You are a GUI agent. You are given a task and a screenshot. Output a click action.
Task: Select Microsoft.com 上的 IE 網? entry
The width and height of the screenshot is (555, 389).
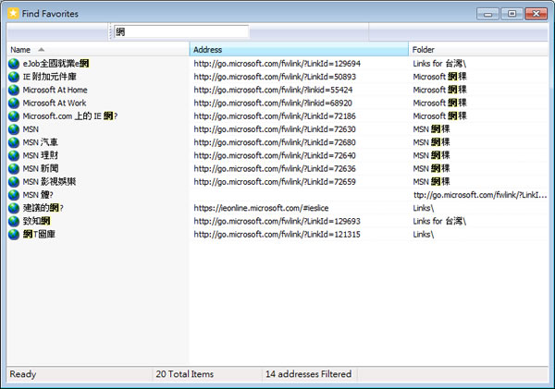point(70,116)
